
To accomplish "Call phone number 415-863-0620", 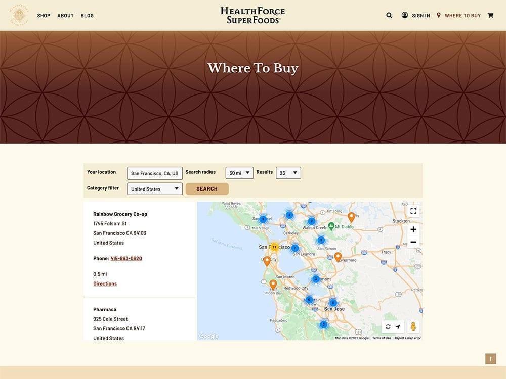I will pos(126,258).
